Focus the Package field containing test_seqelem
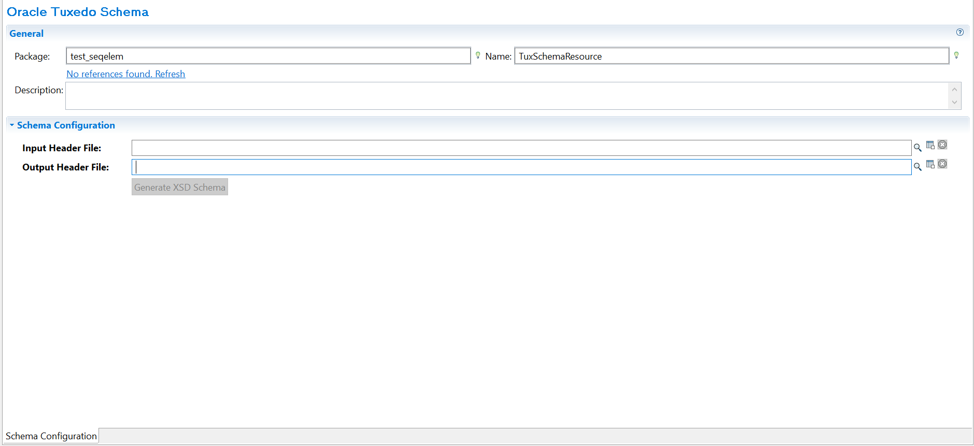Viewport: 974px width, 446px height. point(269,56)
